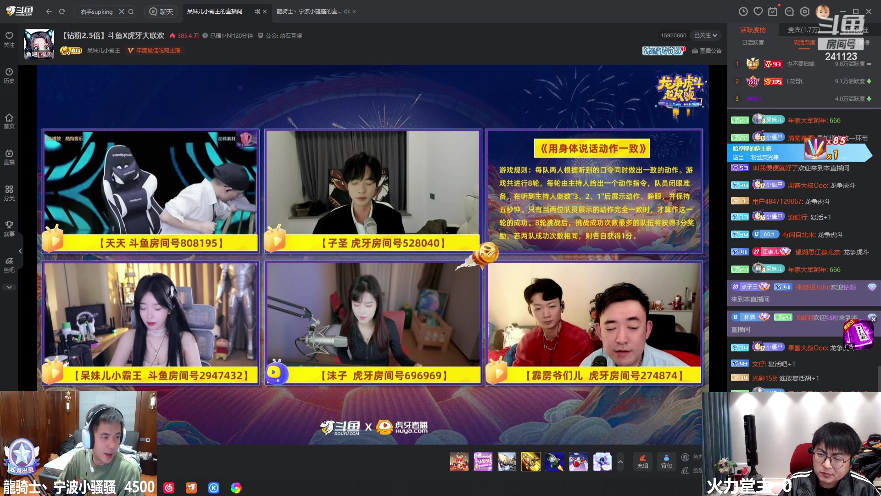
Task: Open the colorful pinwheel taskbar icon
Action: 236,488
